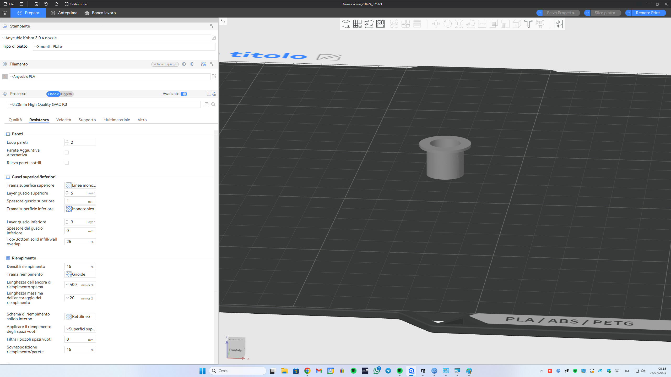Image resolution: width=671 pixels, height=377 pixels.
Task: Click the Add plate grid icon
Action: 357,24
